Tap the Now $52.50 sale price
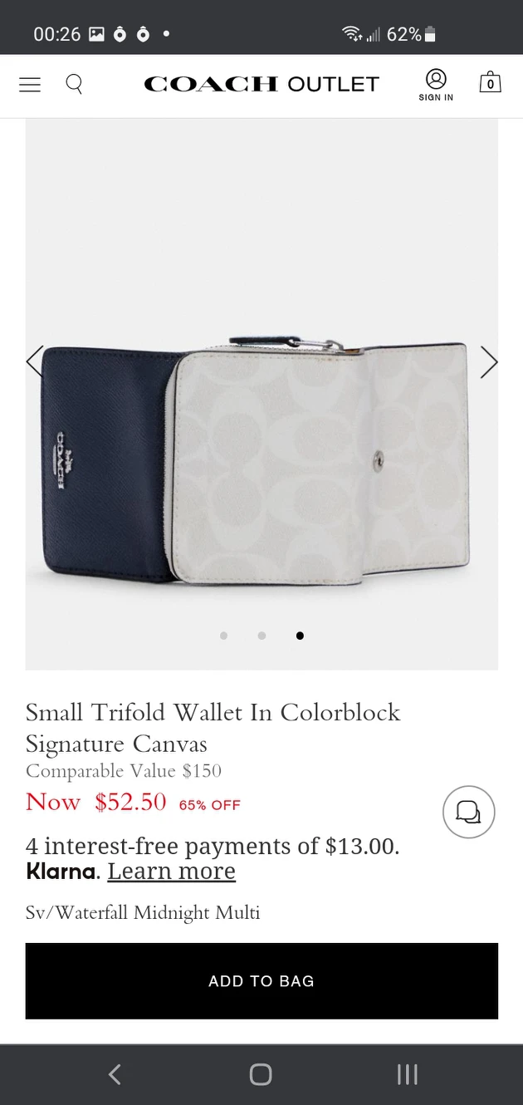This screenshot has height=1105, width=523. pyautogui.click(x=96, y=803)
